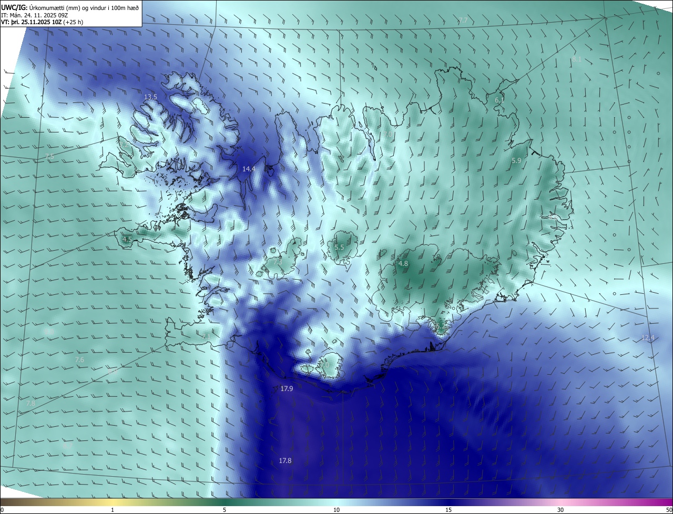This screenshot has width=673, height=514.
Task: Click the 1 tick on the colour scale
Action: (x=113, y=510)
